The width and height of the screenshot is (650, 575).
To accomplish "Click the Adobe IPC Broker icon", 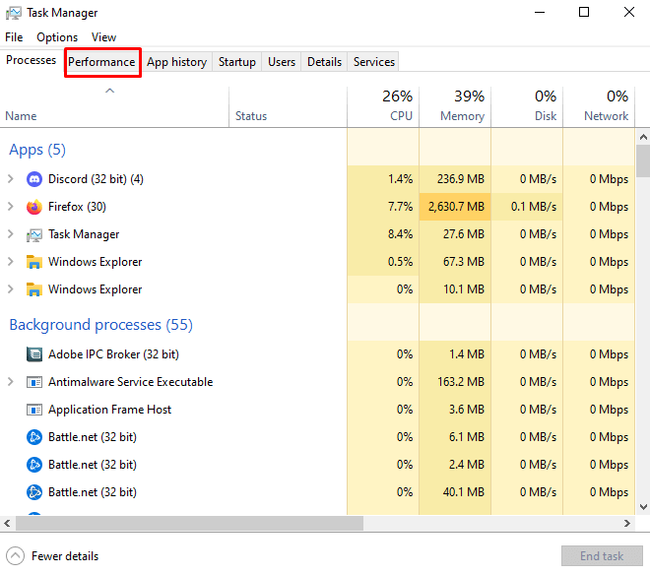I will [34, 354].
